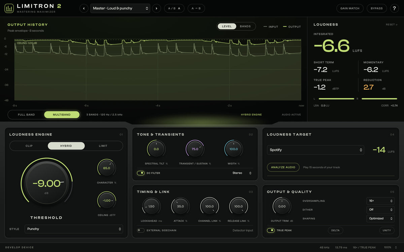Open the Spotify loudness target dropdown
This screenshot has width=404, height=252.
tap(315, 150)
